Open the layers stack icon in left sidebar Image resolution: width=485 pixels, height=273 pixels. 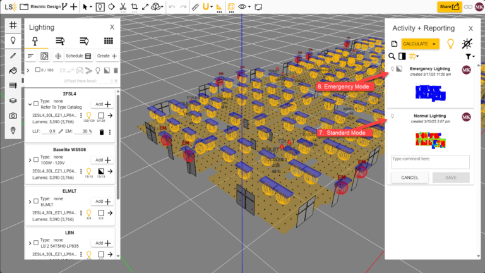(13, 100)
